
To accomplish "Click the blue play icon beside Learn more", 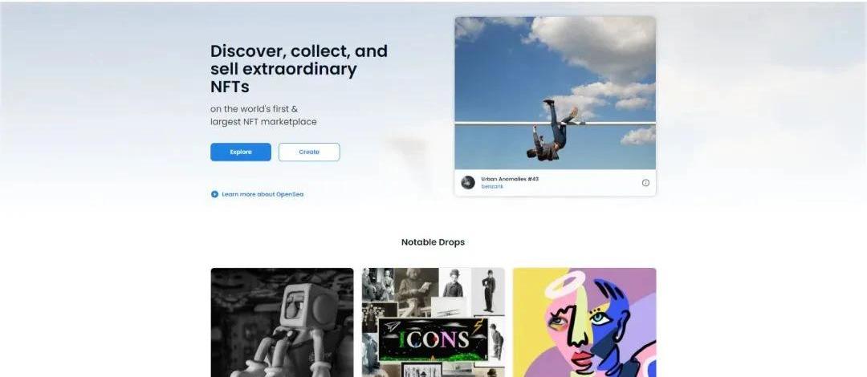I will point(214,195).
